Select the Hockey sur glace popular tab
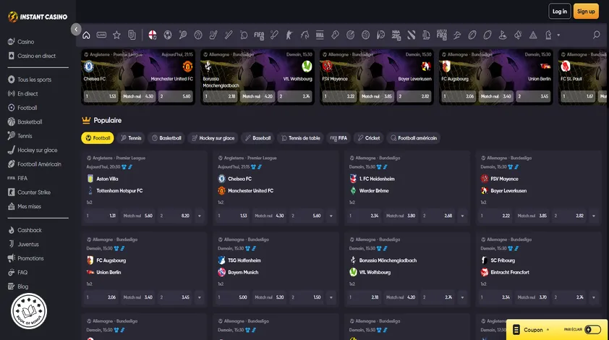The height and width of the screenshot is (340, 609). click(x=213, y=138)
